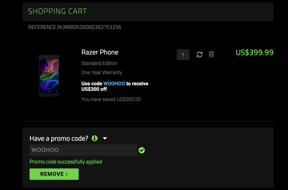Click the green checkmark beside the promo field
Screen dimensions: 288x190
142,150
